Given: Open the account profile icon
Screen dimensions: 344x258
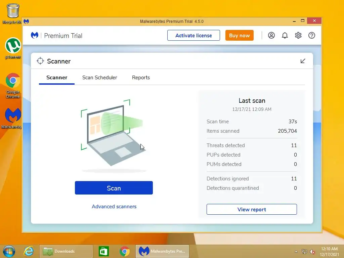Looking at the screenshot, I should [271, 35].
